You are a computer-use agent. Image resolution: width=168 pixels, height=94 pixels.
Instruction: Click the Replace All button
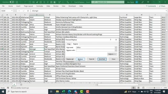coord(70,59)
